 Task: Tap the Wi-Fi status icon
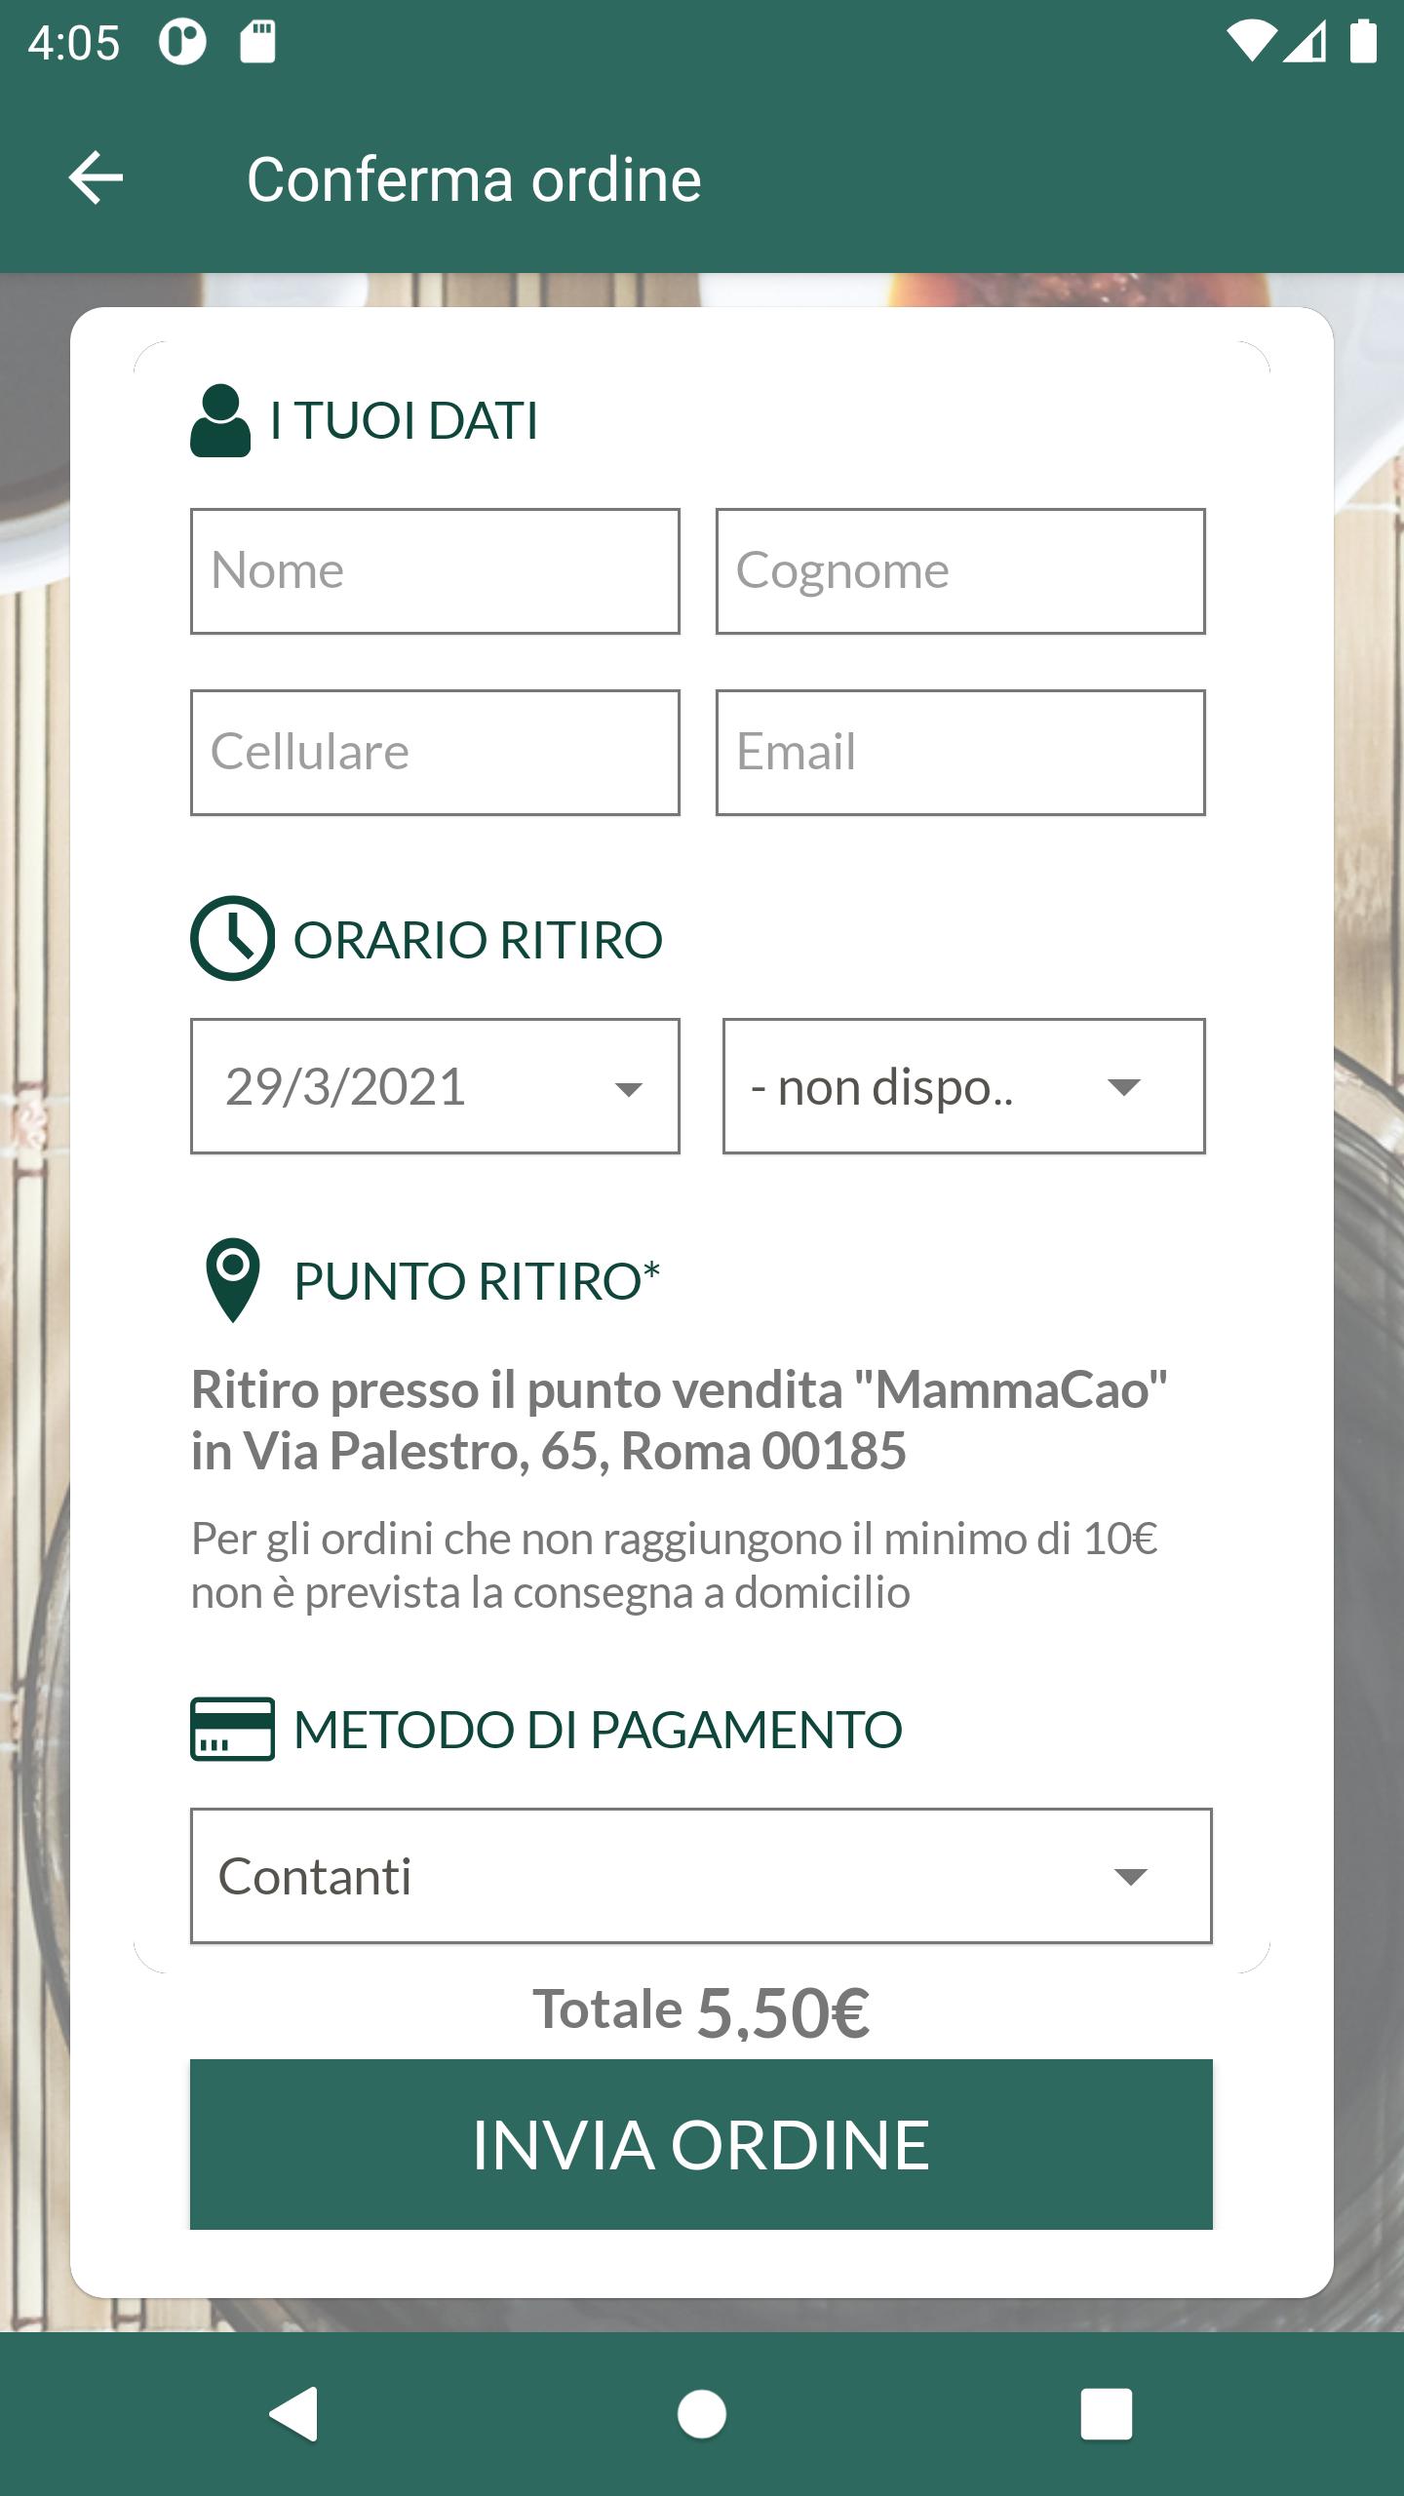point(1251,43)
